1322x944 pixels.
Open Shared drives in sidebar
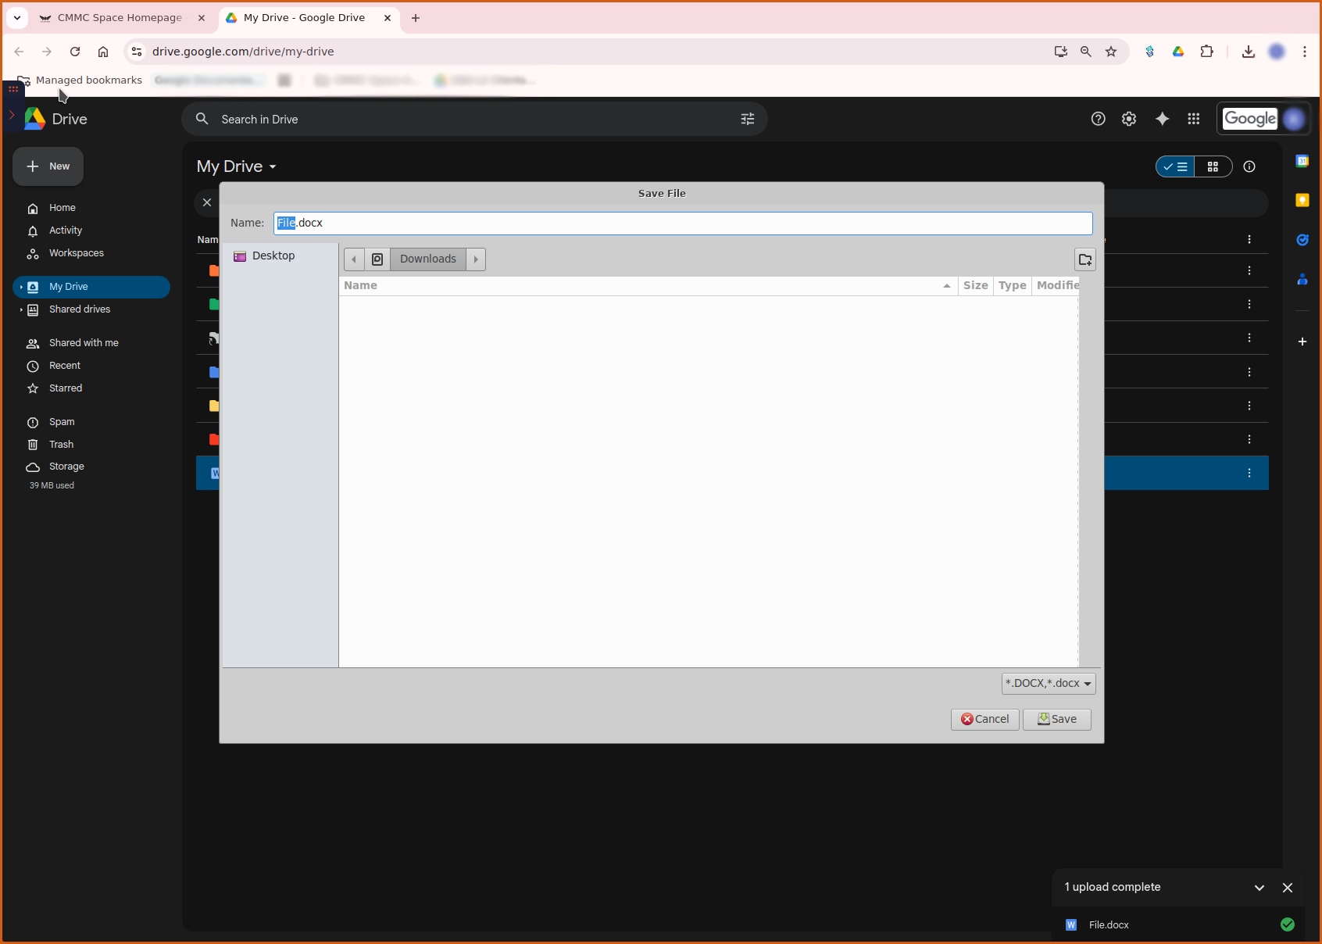[x=80, y=309]
